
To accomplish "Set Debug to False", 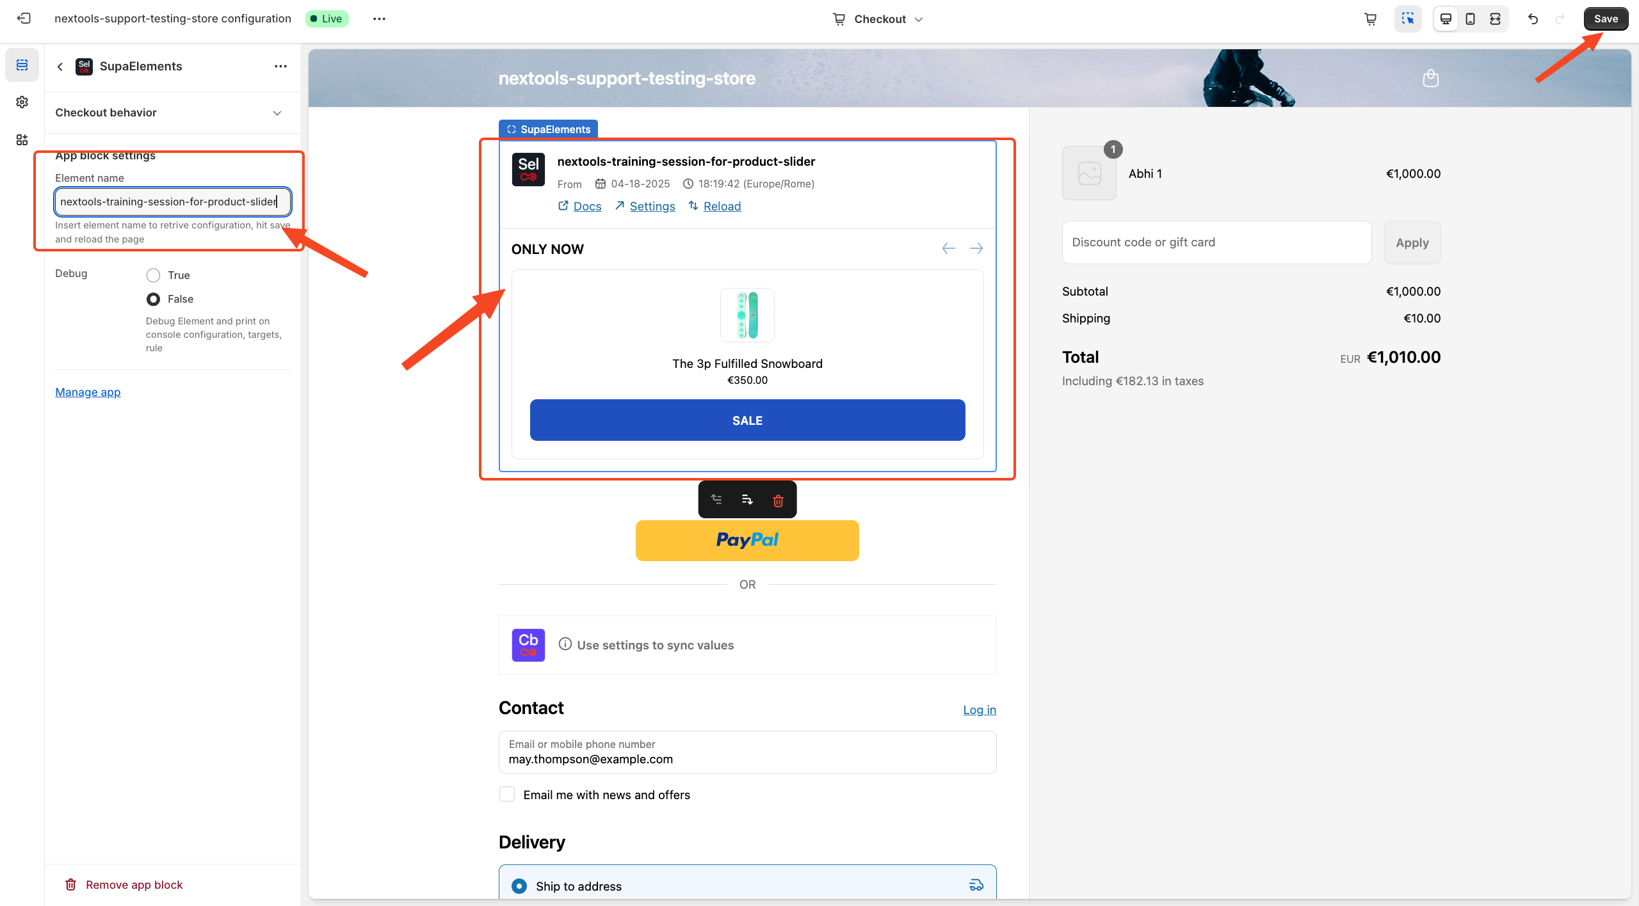I will tap(153, 299).
